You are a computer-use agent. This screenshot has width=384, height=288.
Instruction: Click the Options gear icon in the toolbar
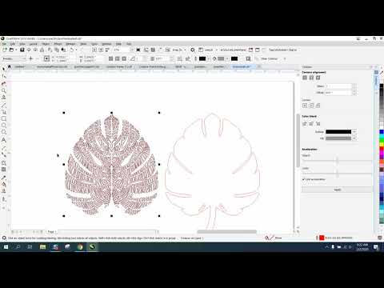(193, 50)
